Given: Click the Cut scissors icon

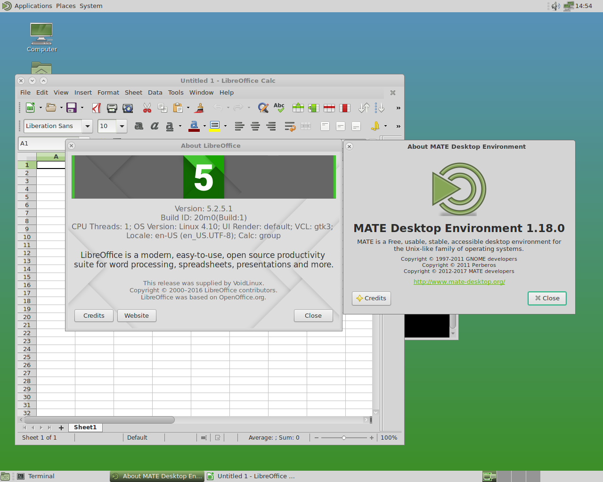Looking at the screenshot, I should pyautogui.click(x=147, y=108).
